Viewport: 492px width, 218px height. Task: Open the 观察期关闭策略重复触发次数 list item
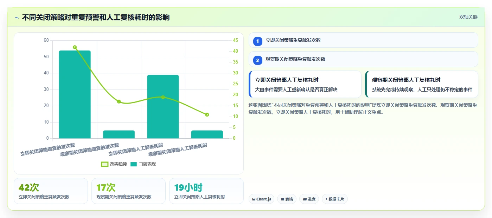(x=363, y=59)
